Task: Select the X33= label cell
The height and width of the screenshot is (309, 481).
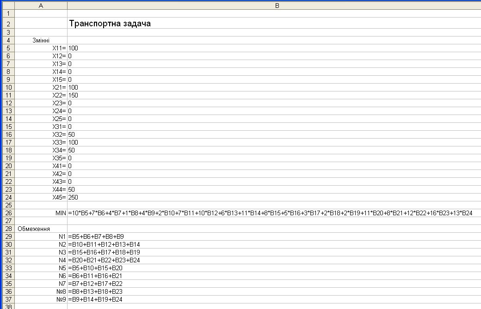Action: (x=41, y=142)
